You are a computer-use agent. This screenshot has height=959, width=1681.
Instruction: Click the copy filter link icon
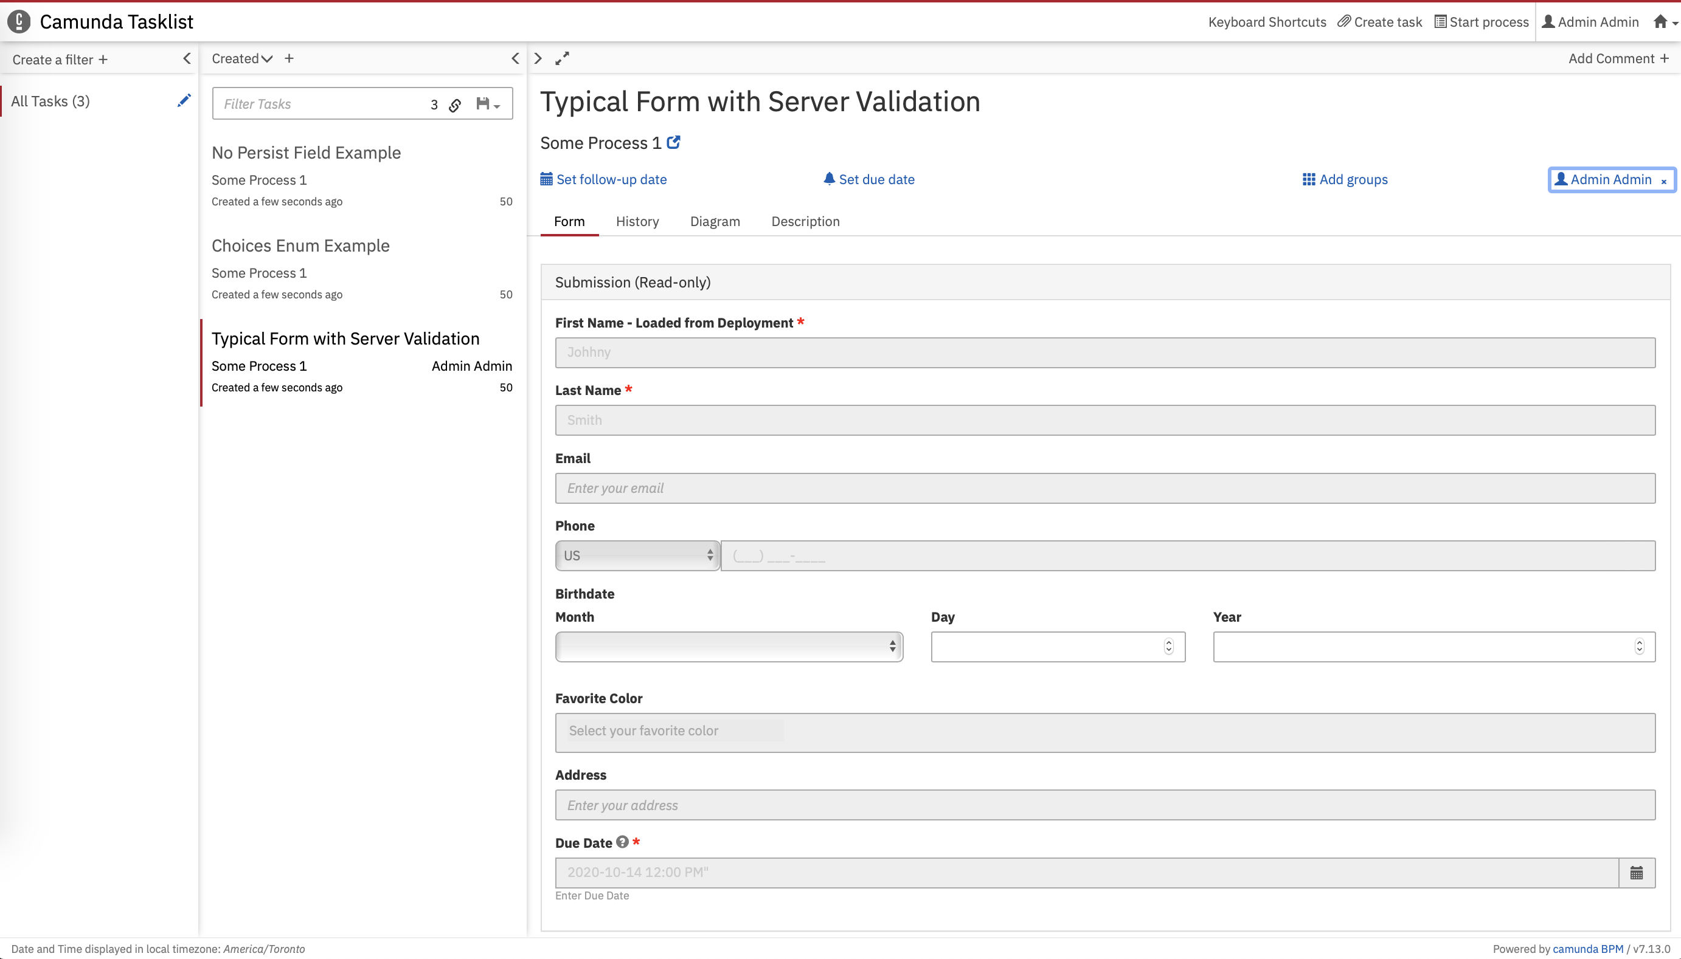click(455, 105)
